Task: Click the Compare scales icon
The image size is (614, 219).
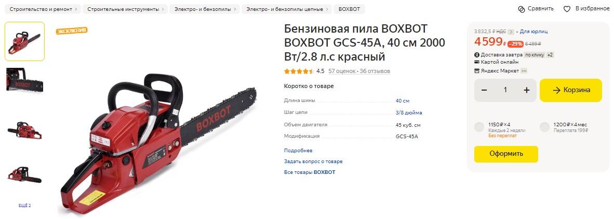Action: [521, 9]
